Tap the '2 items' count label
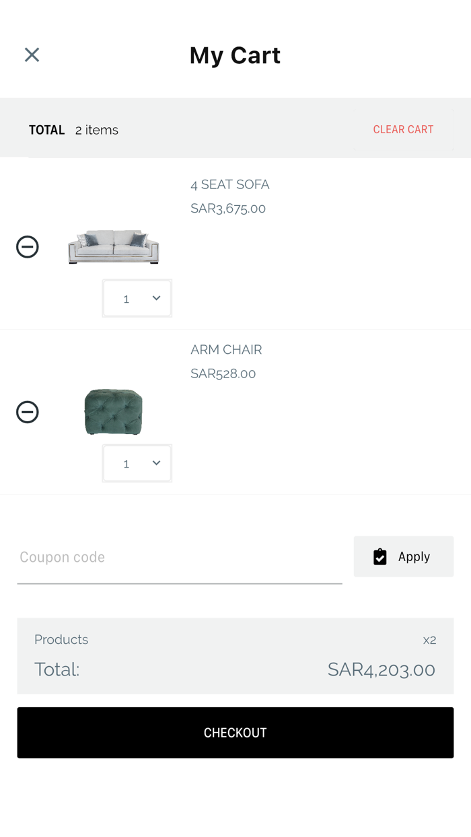 pos(97,130)
